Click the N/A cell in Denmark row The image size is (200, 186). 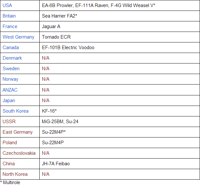120,58
